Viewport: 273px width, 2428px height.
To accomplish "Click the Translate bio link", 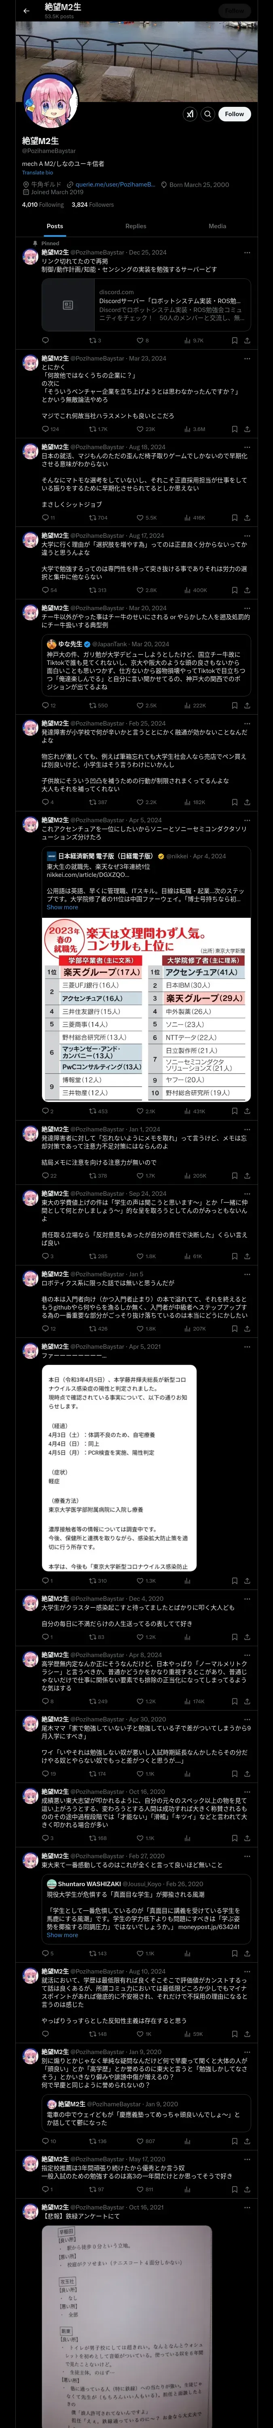I will point(38,172).
